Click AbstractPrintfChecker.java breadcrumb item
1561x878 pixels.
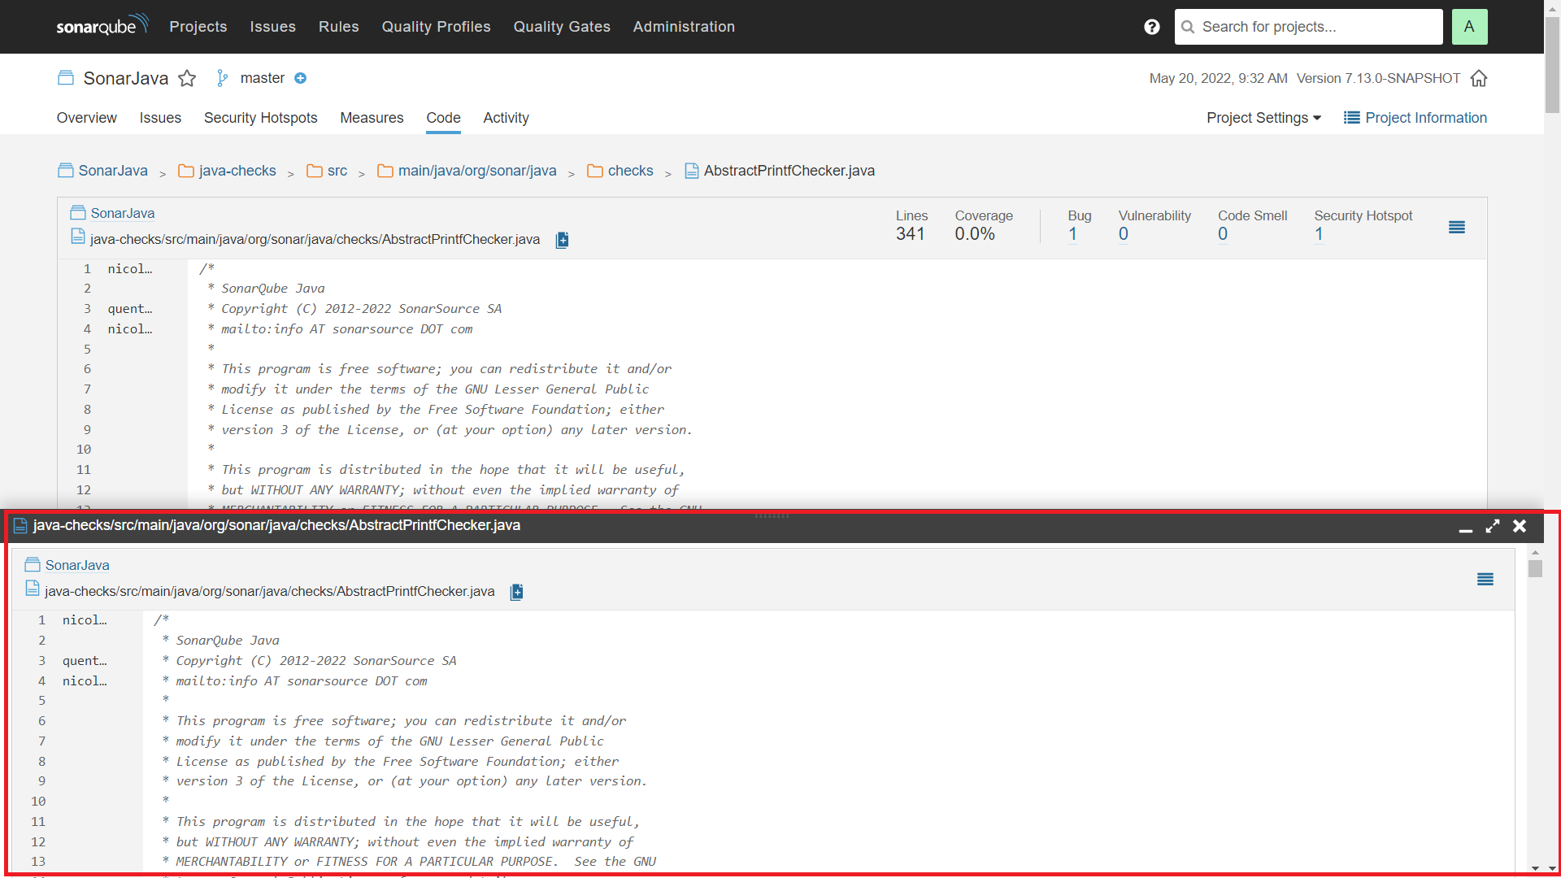point(789,171)
